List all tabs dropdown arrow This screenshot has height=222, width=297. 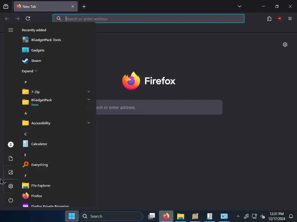click(239, 6)
